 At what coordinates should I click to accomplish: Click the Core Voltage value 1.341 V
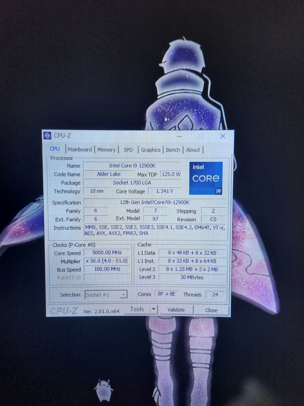point(164,191)
